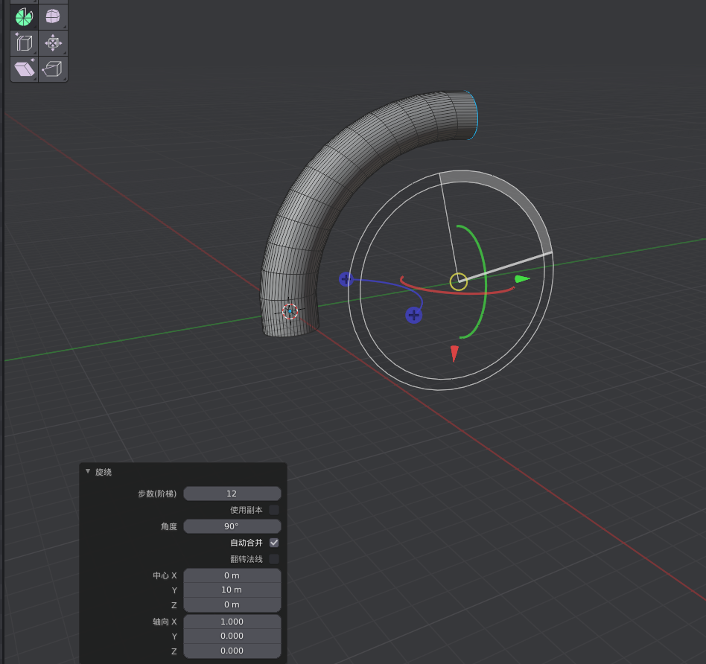Collapse the 旋绕 operator panel

coord(88,471)
